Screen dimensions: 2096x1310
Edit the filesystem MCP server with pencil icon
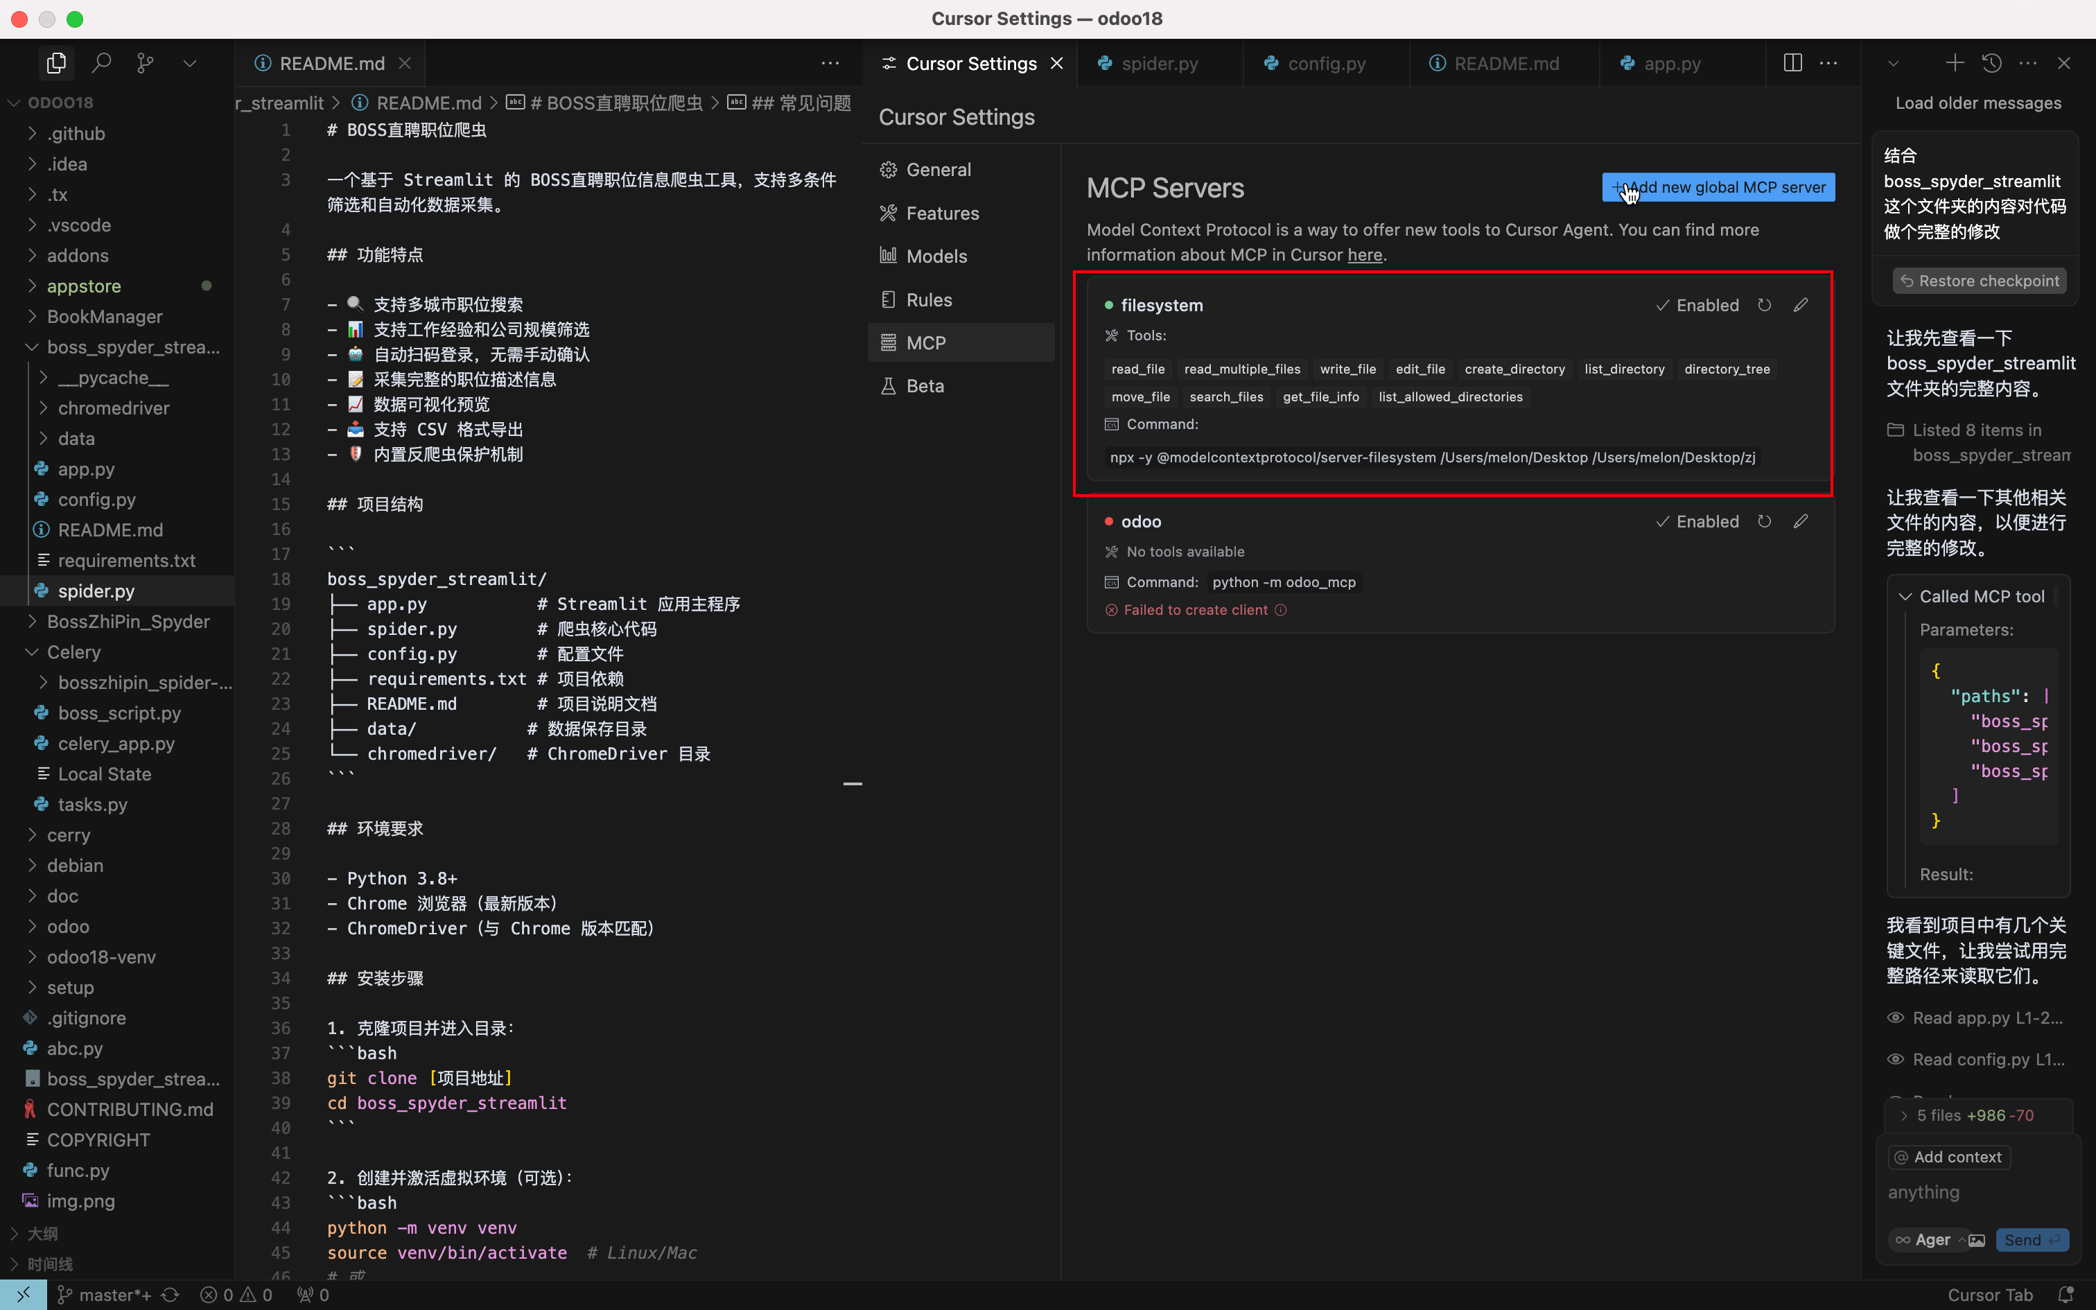[1801, 305]
